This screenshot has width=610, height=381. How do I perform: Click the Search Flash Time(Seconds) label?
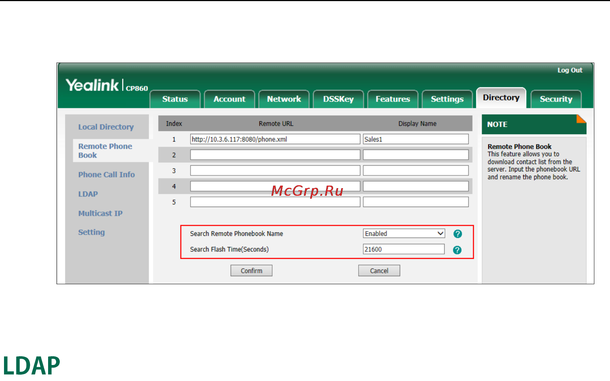click(229, 249)
